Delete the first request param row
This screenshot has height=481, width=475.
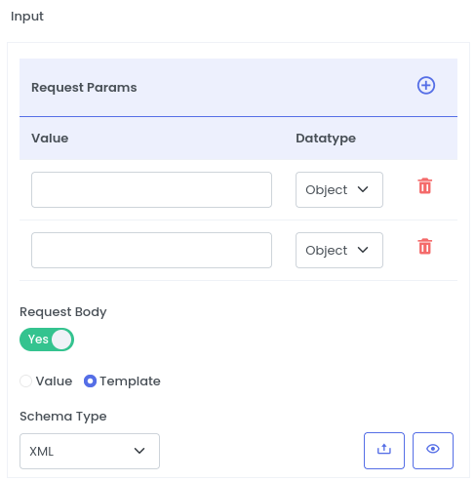425,185
